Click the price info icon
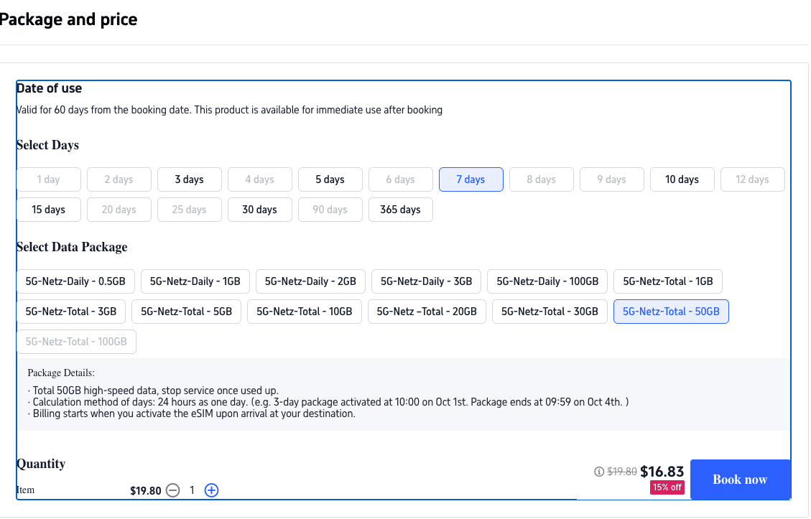The width and height of the screenshot is (811, 519). (599, 472)
